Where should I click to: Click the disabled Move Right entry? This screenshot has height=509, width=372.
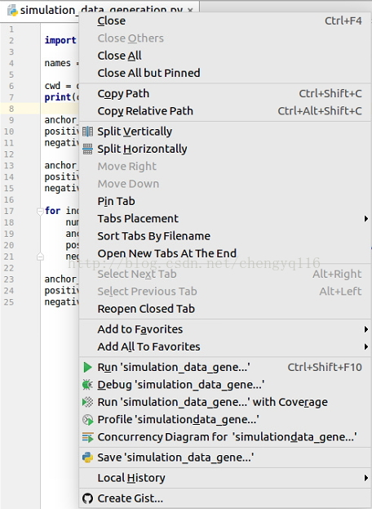point(225,166)
